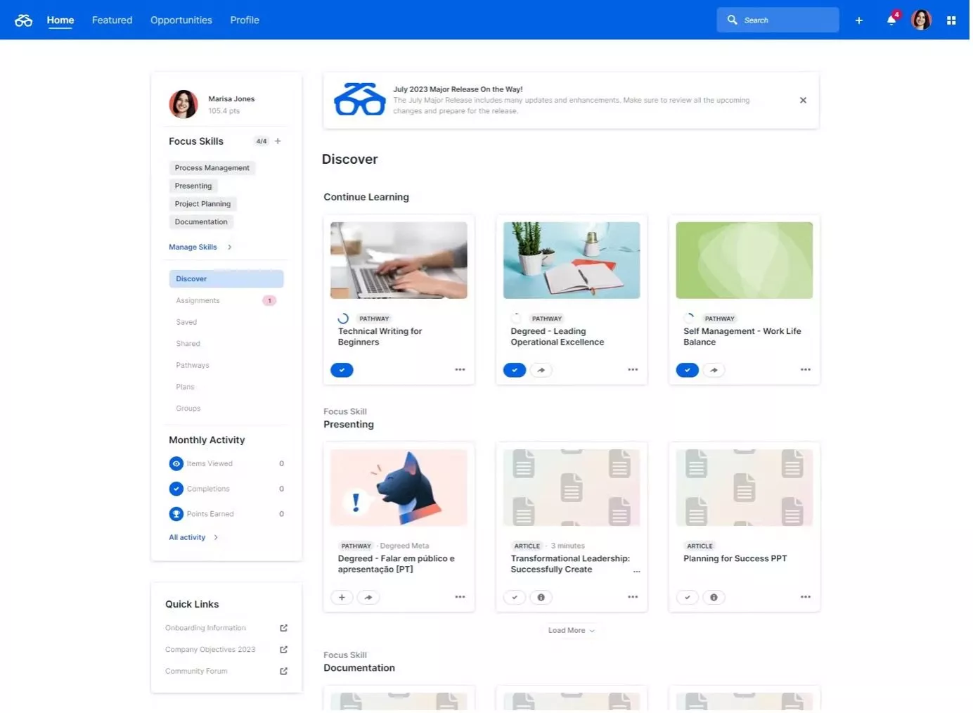Click Marisa Jones profile picture in sidebar

(184, 105)
